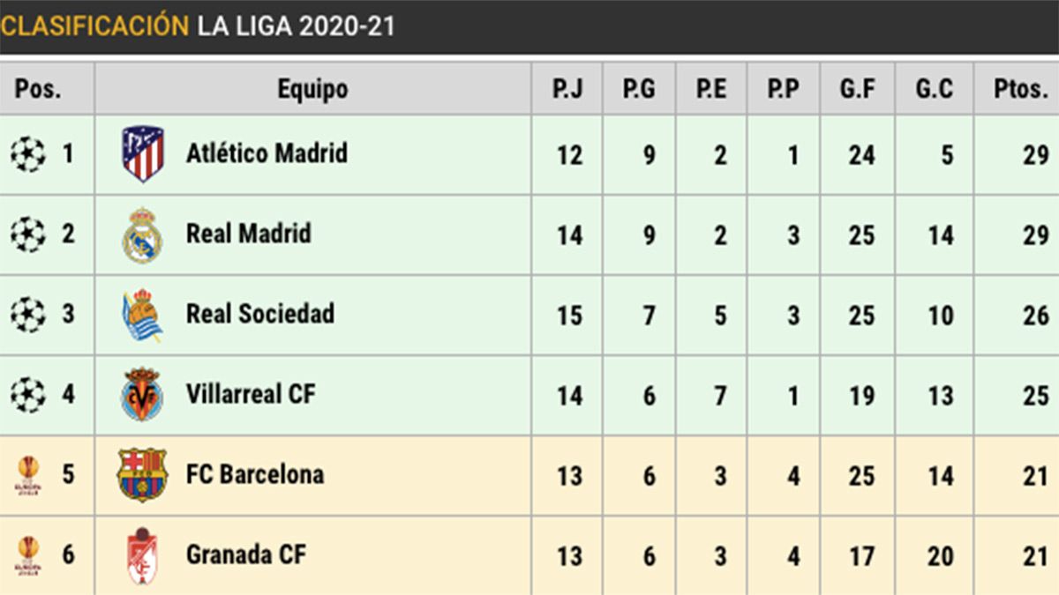Sort table by the Ptos. column header

coord(1019,88)
